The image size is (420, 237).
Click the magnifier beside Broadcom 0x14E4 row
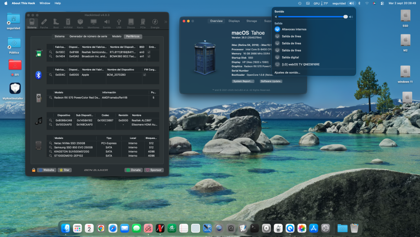tap(50, 56)
